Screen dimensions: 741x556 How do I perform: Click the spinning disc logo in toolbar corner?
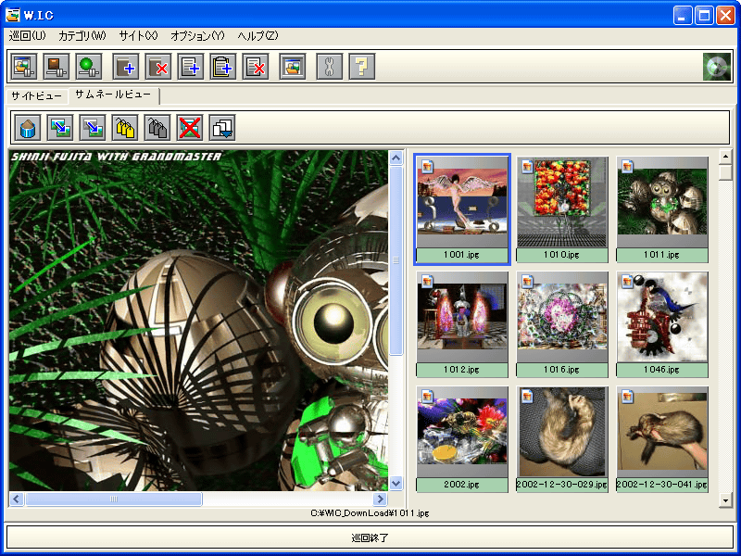pyautogui.click(x=717, y=67)
